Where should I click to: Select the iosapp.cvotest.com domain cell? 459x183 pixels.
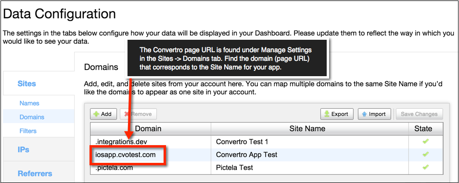[151, 155]
